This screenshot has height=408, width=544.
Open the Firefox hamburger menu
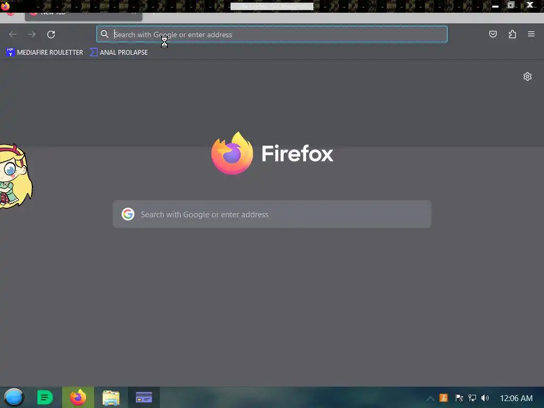531,34
